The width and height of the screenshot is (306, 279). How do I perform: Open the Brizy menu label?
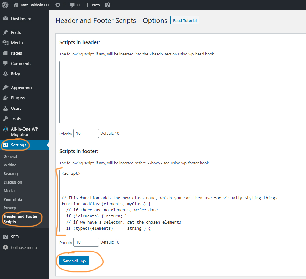(x=16, y=74)
